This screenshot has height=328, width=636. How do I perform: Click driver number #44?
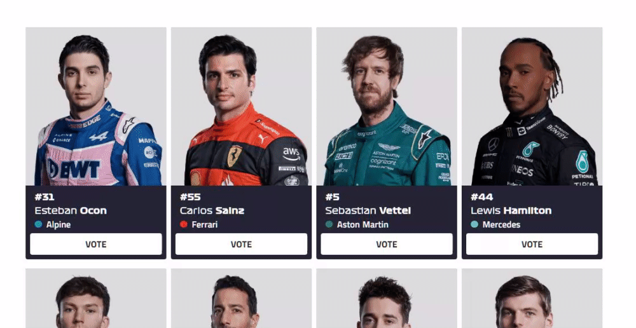point(482,197)
